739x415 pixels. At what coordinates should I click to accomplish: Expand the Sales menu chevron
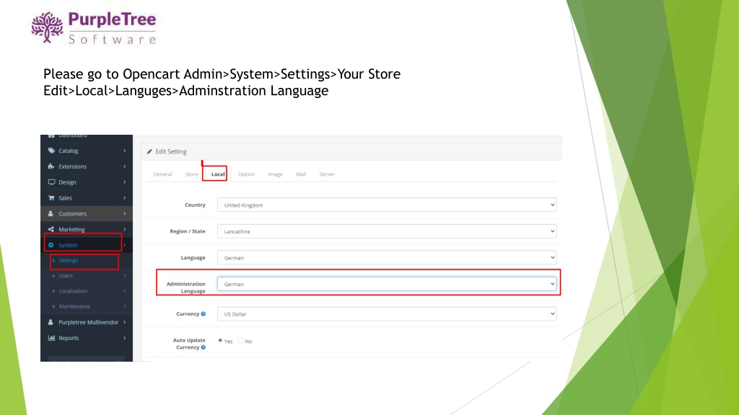point(125,198)
